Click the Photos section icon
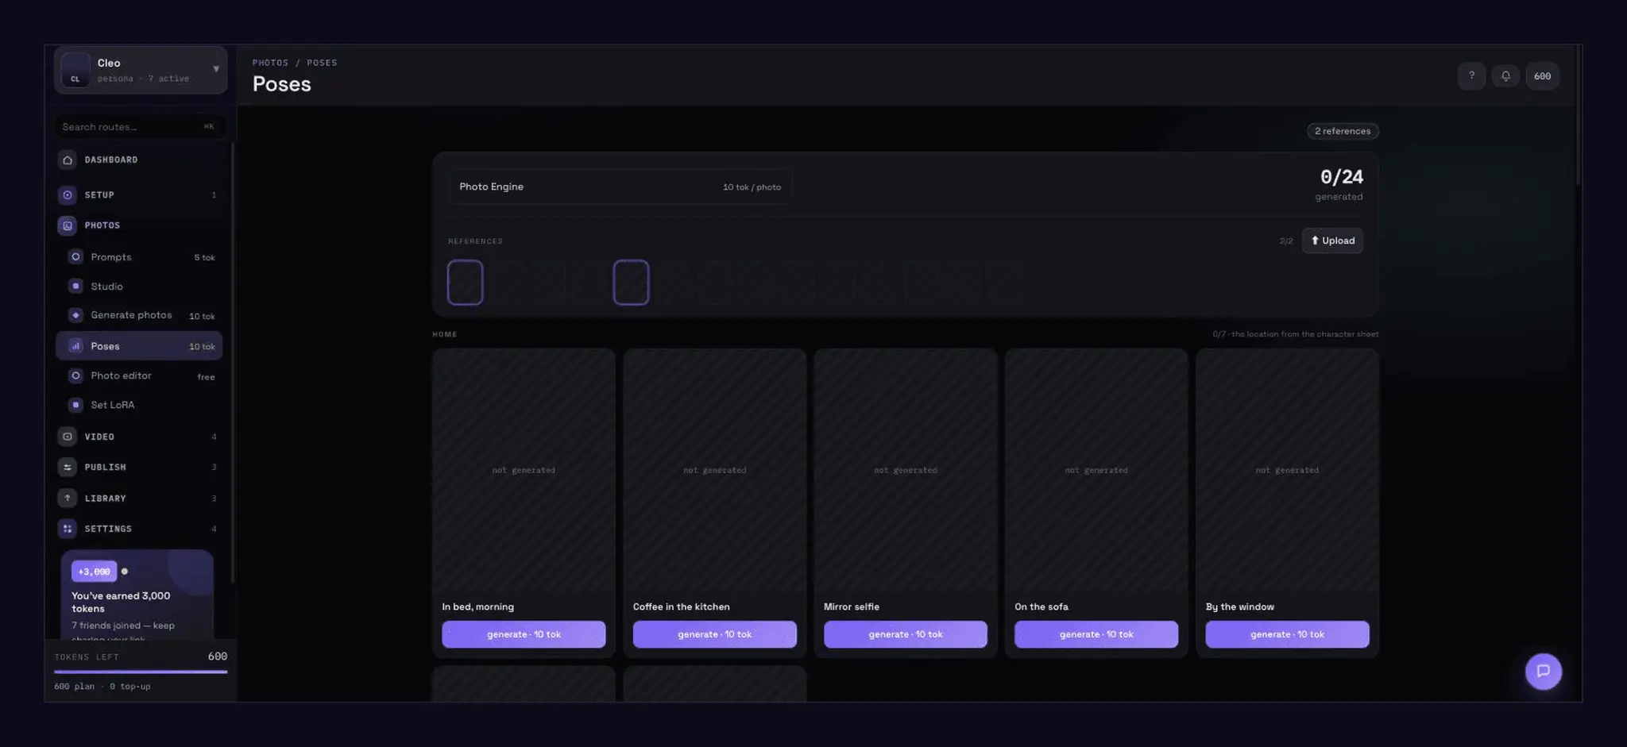This screenshot has width=1627, height=747. (68, 225)
